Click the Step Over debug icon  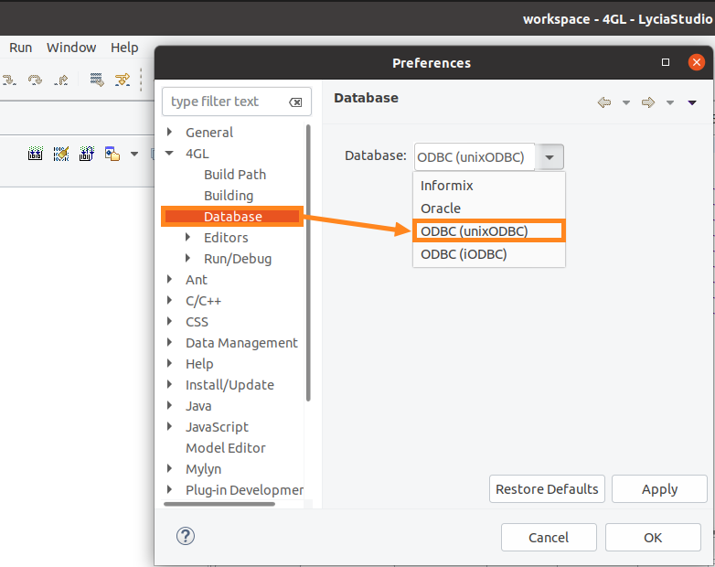pos(35,80)
